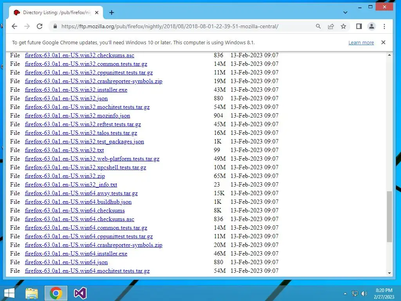Image resolution: width=401 pixels, height=301 pixels.
Task: Open win64.buildhub.json link
Action: click(78, 202)
